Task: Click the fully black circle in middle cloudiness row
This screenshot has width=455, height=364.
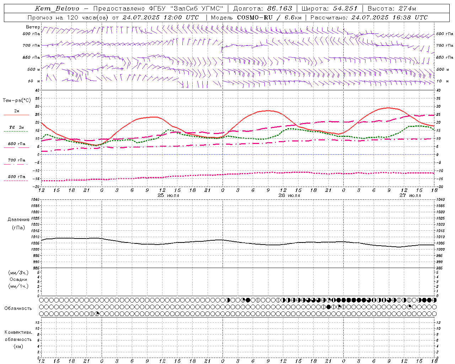Action: click(x=328, y=307)
